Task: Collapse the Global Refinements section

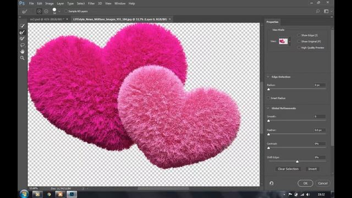Action: (x=268, y=108)
